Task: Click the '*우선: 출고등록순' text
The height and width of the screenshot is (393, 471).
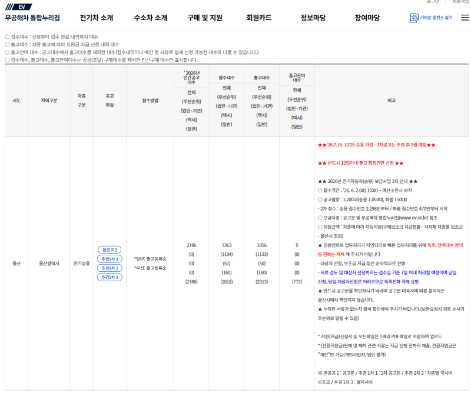Action: coord(150,268)
